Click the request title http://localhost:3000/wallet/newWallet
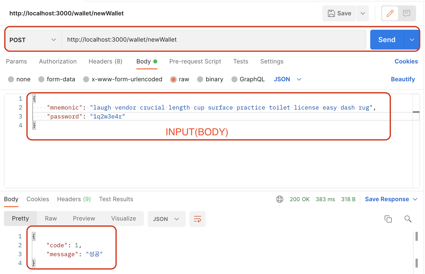425x274 pixels. tap(66, 13)
